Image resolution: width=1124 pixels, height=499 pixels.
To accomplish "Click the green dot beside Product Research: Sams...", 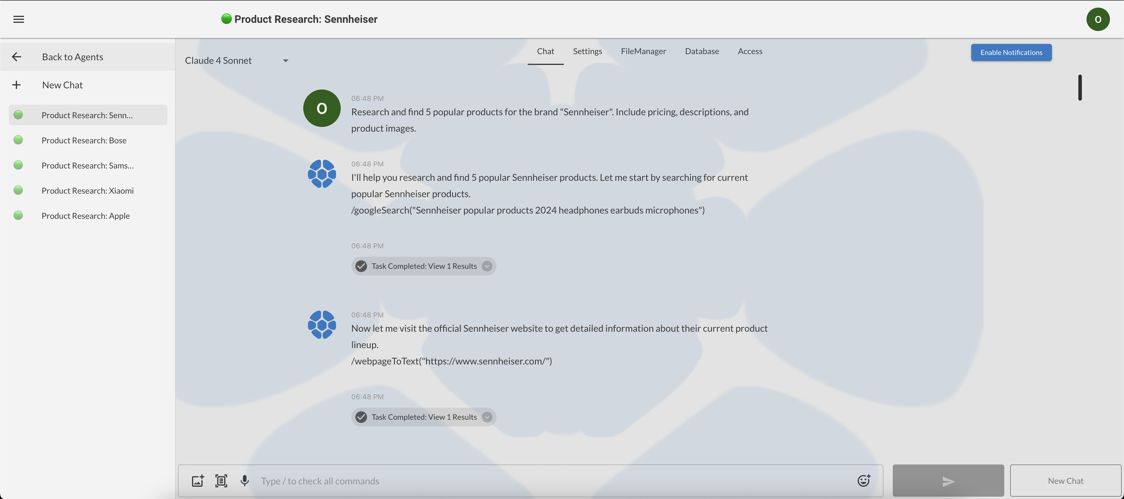I will point(18,165).
